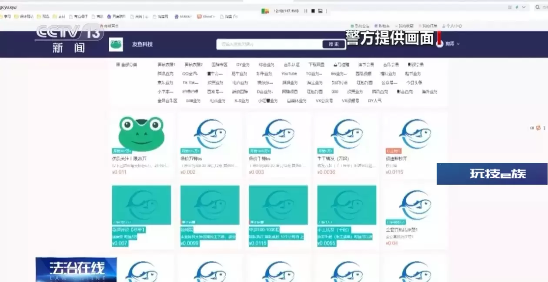Click the green frog site logo in header
548x282 pixels.
coord(116,44)
